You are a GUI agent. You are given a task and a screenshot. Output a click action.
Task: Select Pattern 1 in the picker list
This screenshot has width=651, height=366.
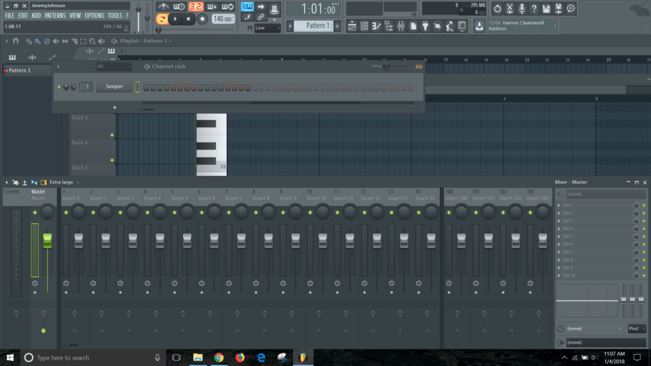[27, 71]
